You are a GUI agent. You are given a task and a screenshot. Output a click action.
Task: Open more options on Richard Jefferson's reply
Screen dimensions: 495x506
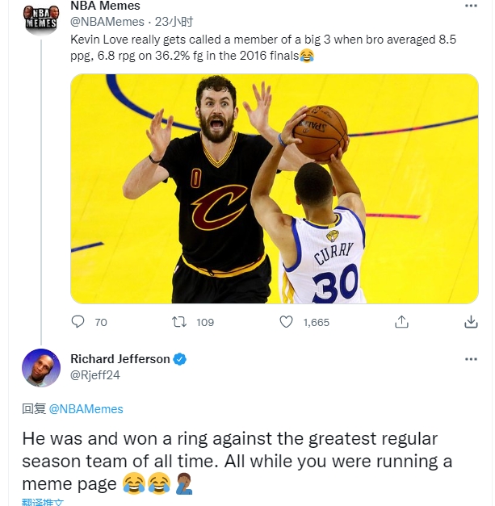pyautogui.click(x=472, y=359)
